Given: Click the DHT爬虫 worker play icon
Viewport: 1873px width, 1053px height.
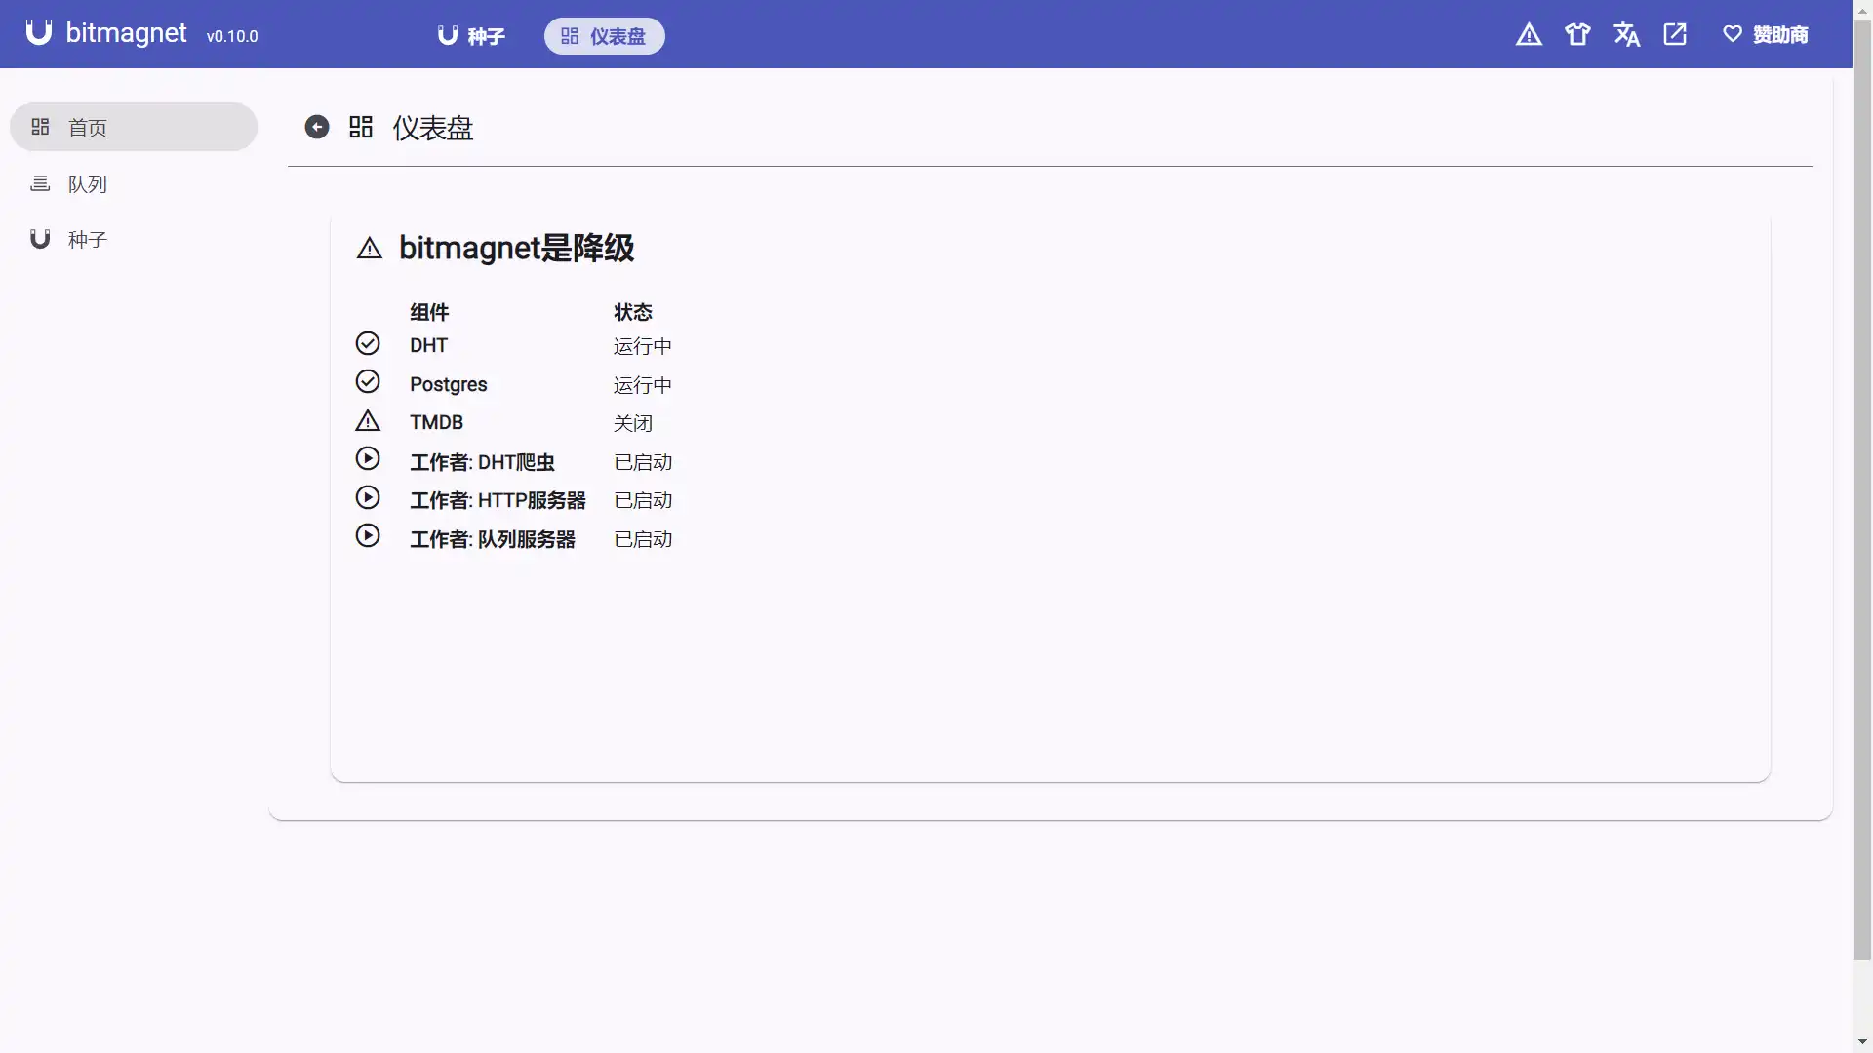Looking at the screenshot, I should coord(368,459).
